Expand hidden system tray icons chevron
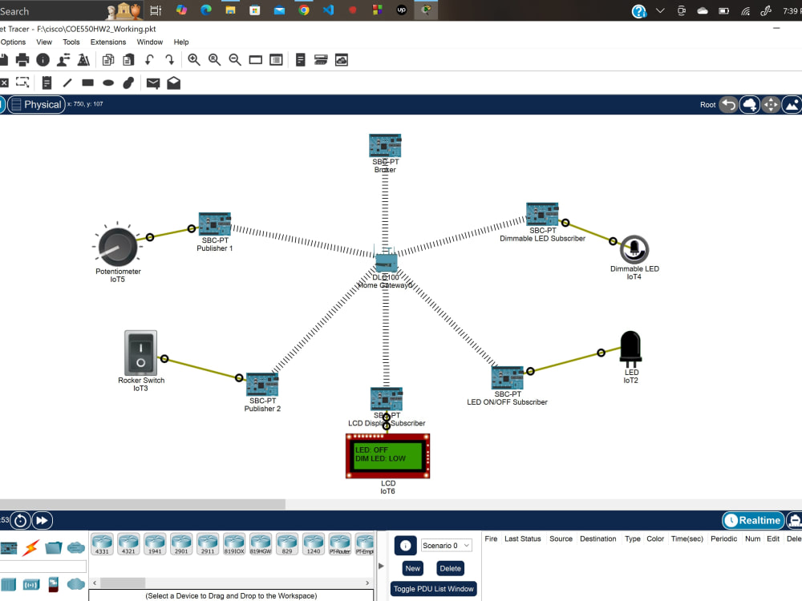This screenshot has width=802, height=601. [x=660, y=10]
